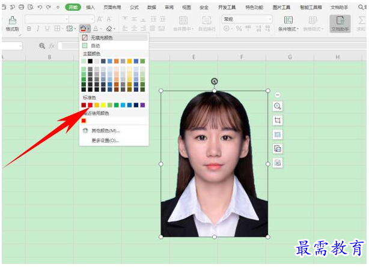Viewport: 369px width, 267px height.
Task: Click the currency format icon
Action: tap(227, 29)
